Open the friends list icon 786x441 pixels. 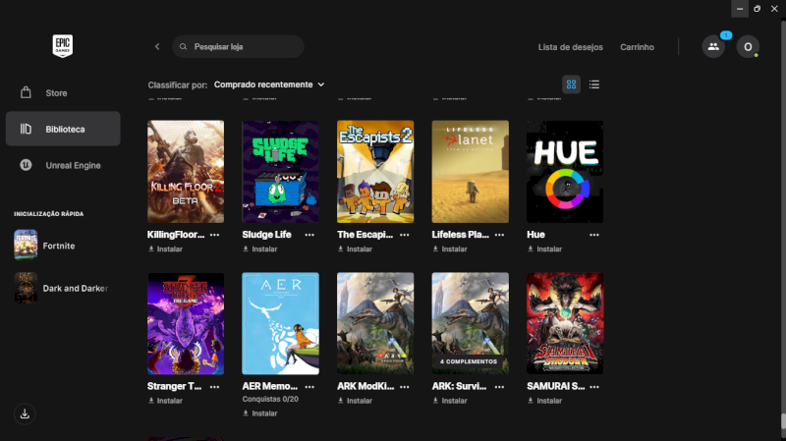click(713, 46)
